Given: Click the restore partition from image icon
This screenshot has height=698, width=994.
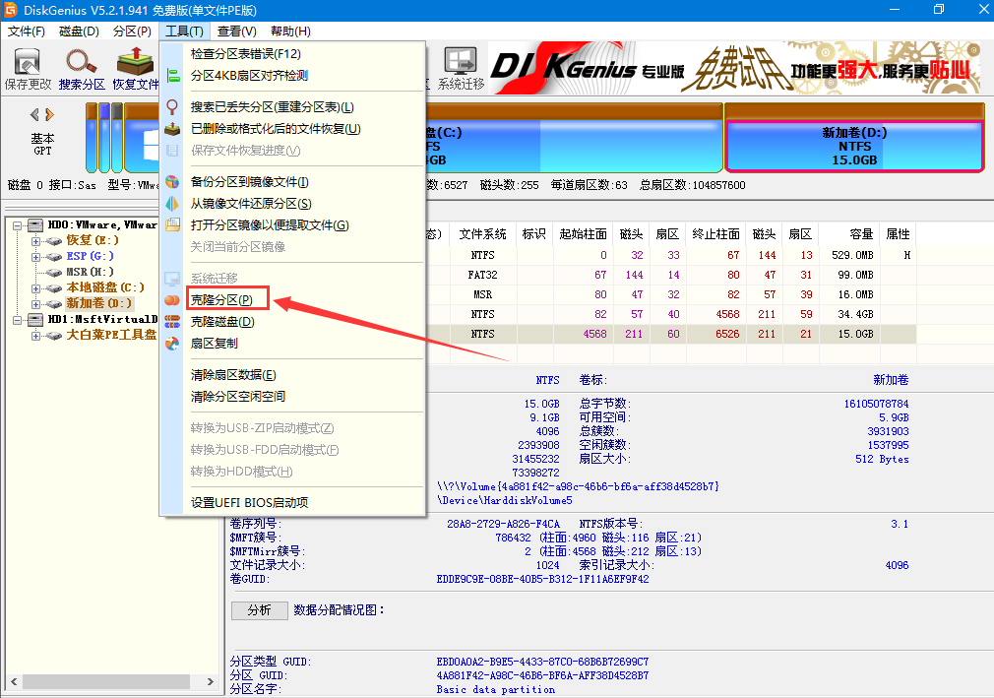Looking at the screenshot, I should [172, 204].
